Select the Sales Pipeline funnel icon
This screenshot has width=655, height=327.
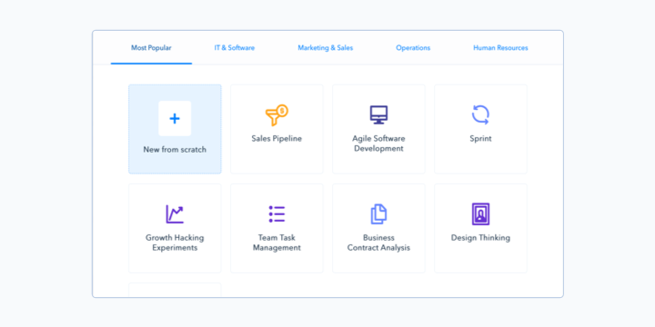click(x=277, y=115)
